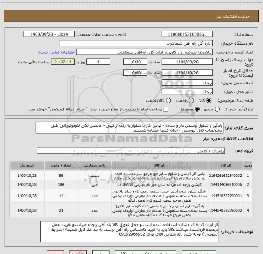Click the واحد شمارش column header
The height and width of the screenshot is (254, 263).
(x=95, y=166)
